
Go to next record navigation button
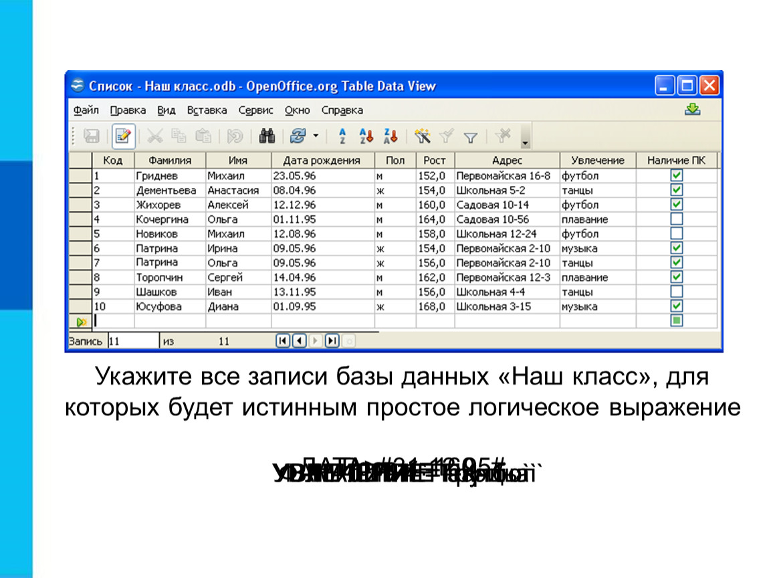pos(316,341)
